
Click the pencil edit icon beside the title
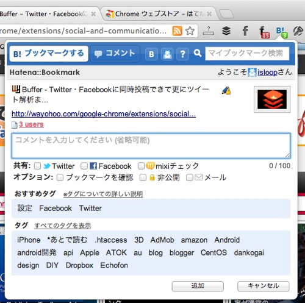point(226,90)
